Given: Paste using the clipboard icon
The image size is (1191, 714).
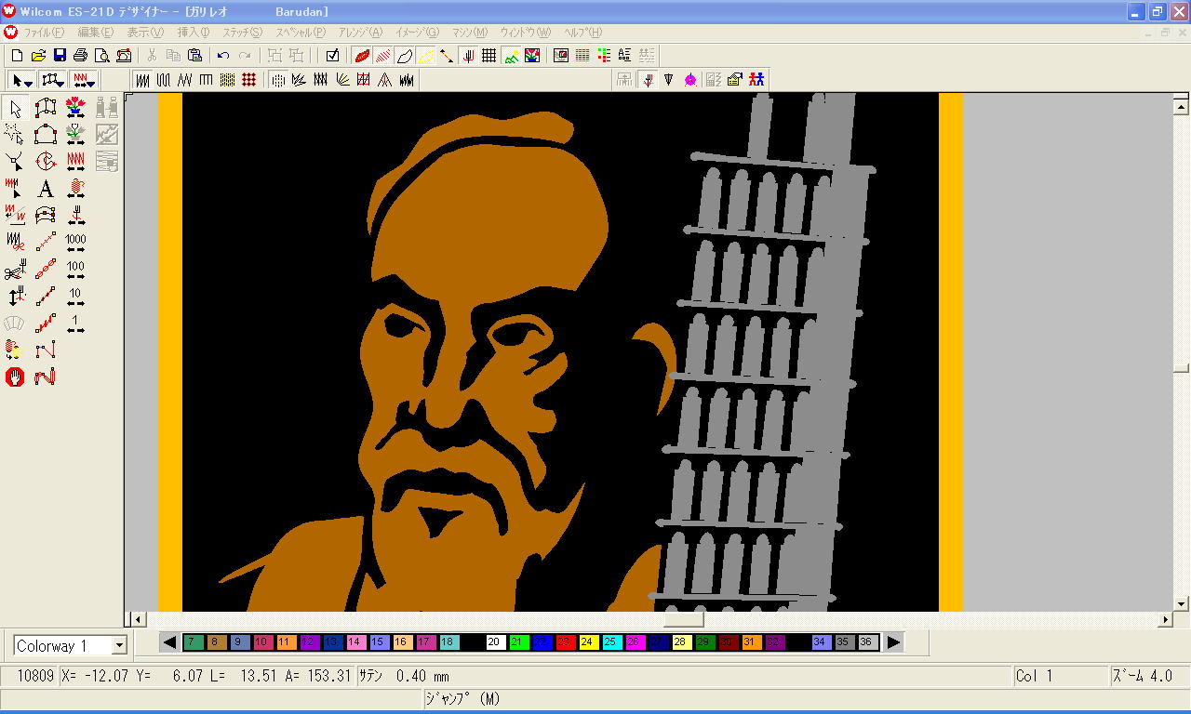Looking at the screenshot, I should (x=195, y=56).
